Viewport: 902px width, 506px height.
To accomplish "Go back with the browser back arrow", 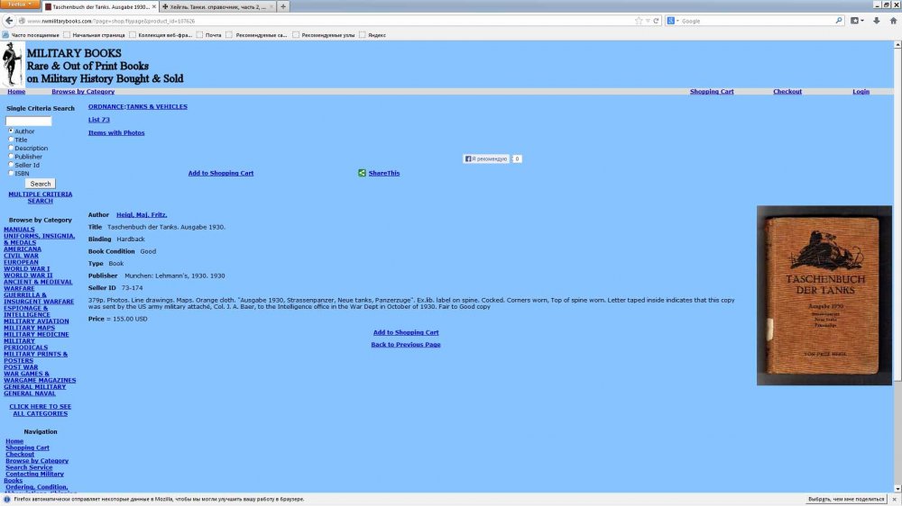I will point(9,21).
